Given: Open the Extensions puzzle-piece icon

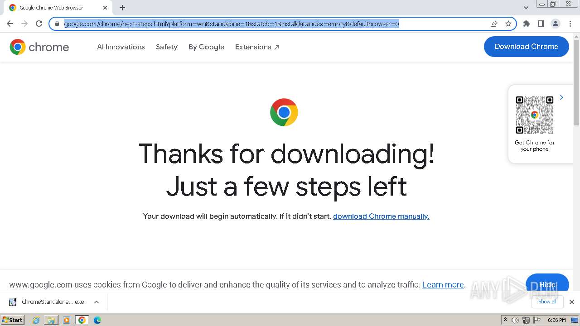Looking at the screenshot, I should (x=527, y=24).
